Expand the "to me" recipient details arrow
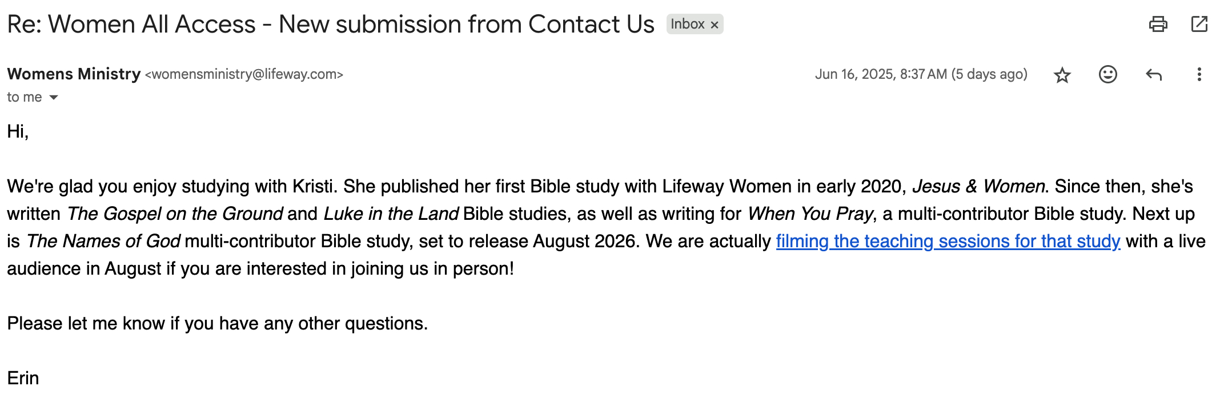Screen dimensions: 1220x394 click(54, 98)
